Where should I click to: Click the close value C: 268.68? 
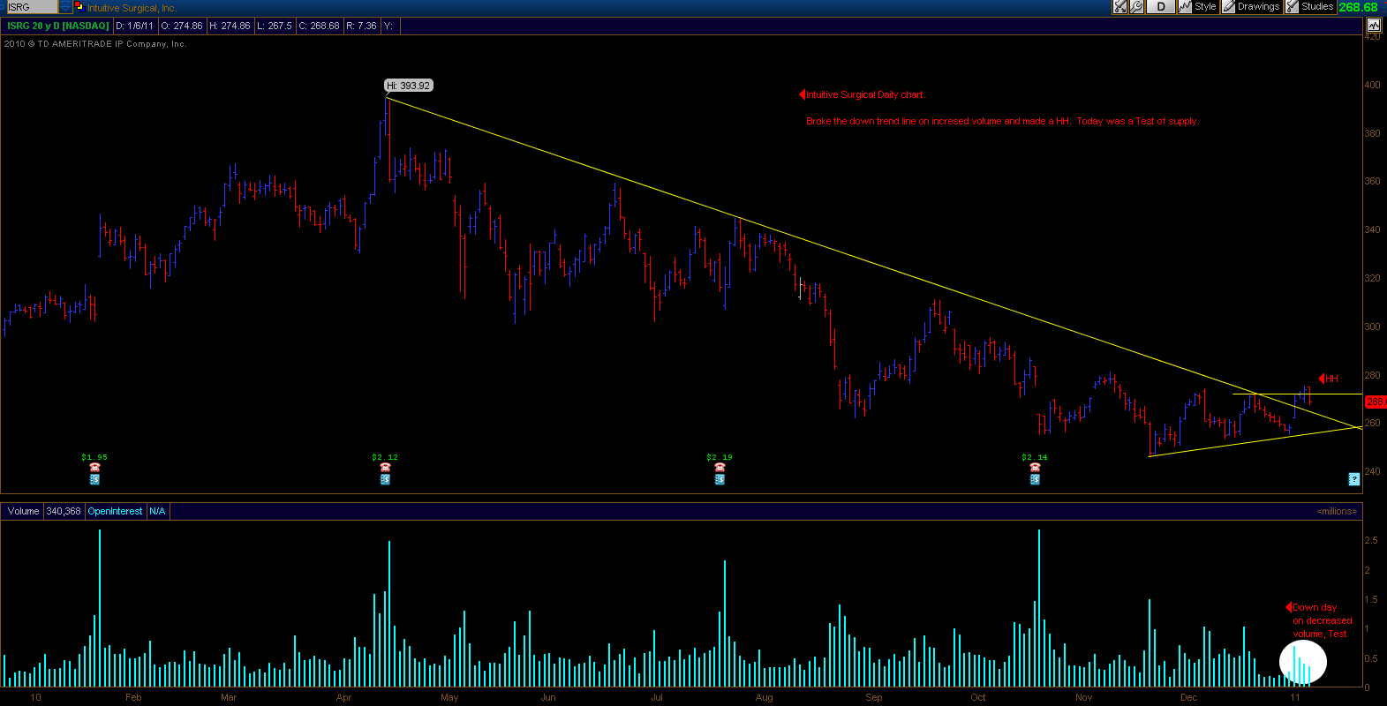point(319,26)
